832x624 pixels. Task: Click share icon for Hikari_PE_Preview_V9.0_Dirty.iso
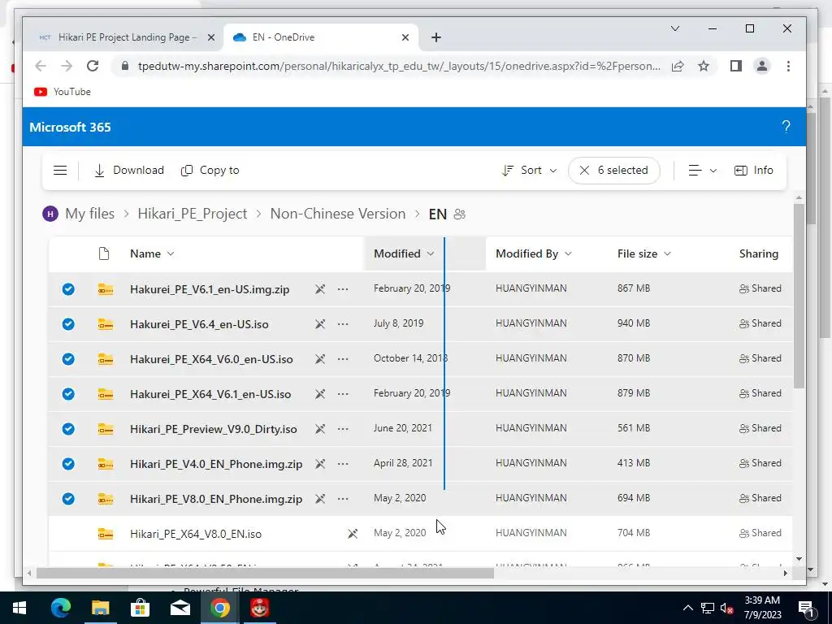pyautogui.click(x=320, y=429)
